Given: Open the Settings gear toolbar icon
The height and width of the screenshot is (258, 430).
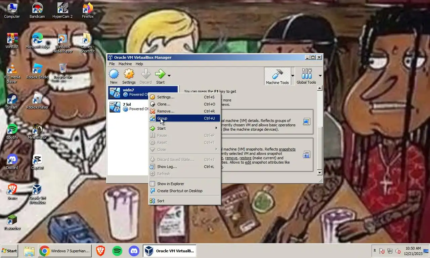Looking at the screenshot, I should pos(129,76).
